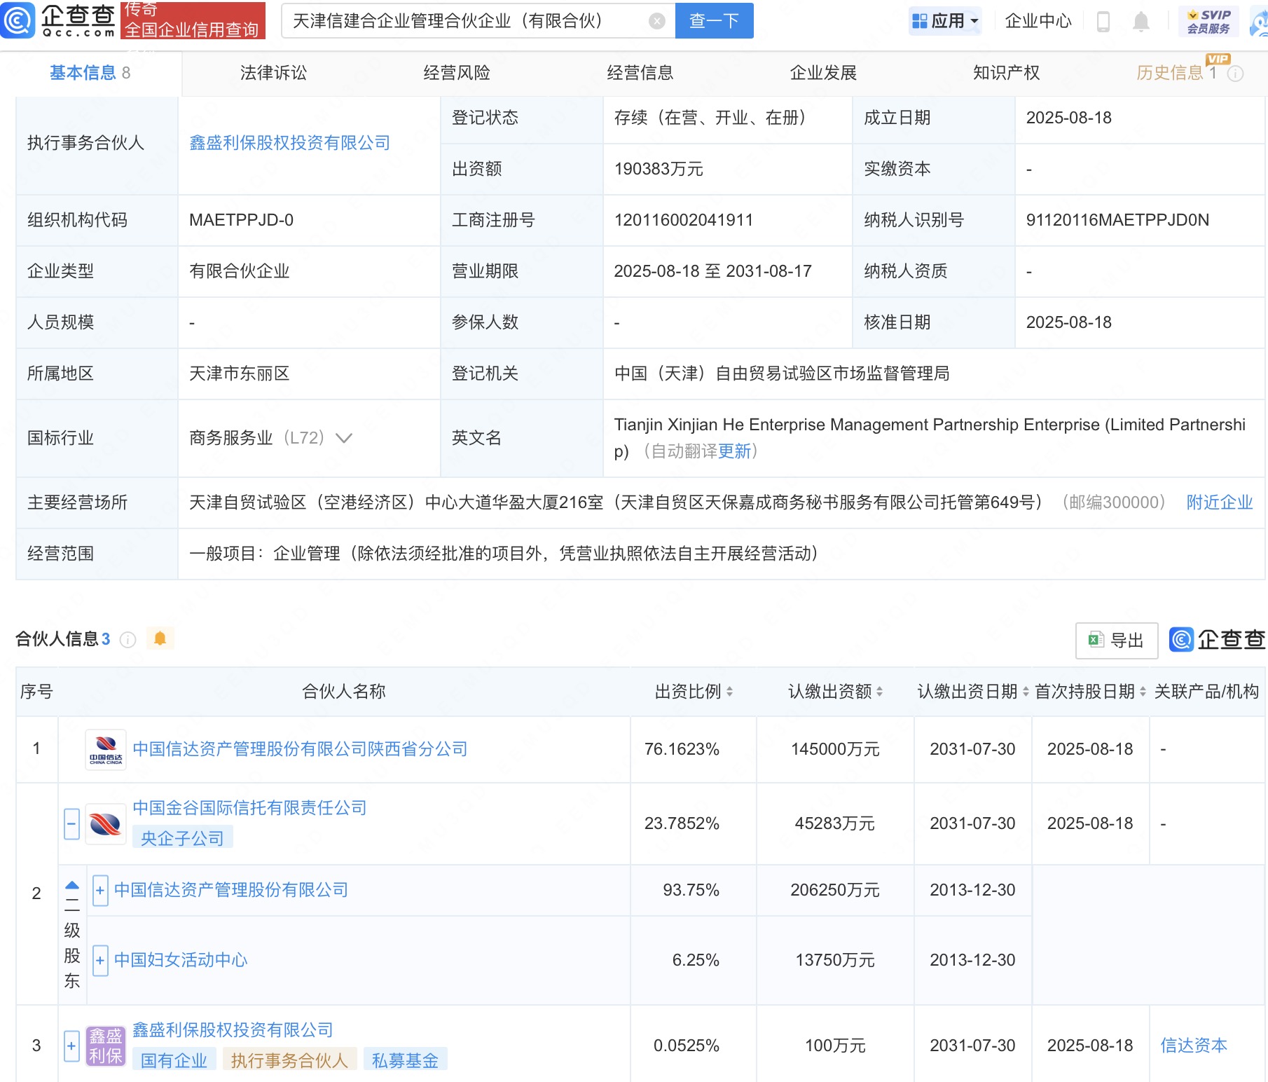Switch to 基本信息 tab

[90, 73]
